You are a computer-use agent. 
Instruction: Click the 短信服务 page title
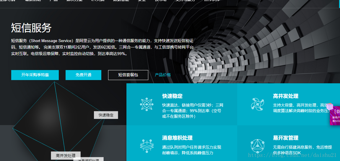pyautogui.click(x=31, y=28)
